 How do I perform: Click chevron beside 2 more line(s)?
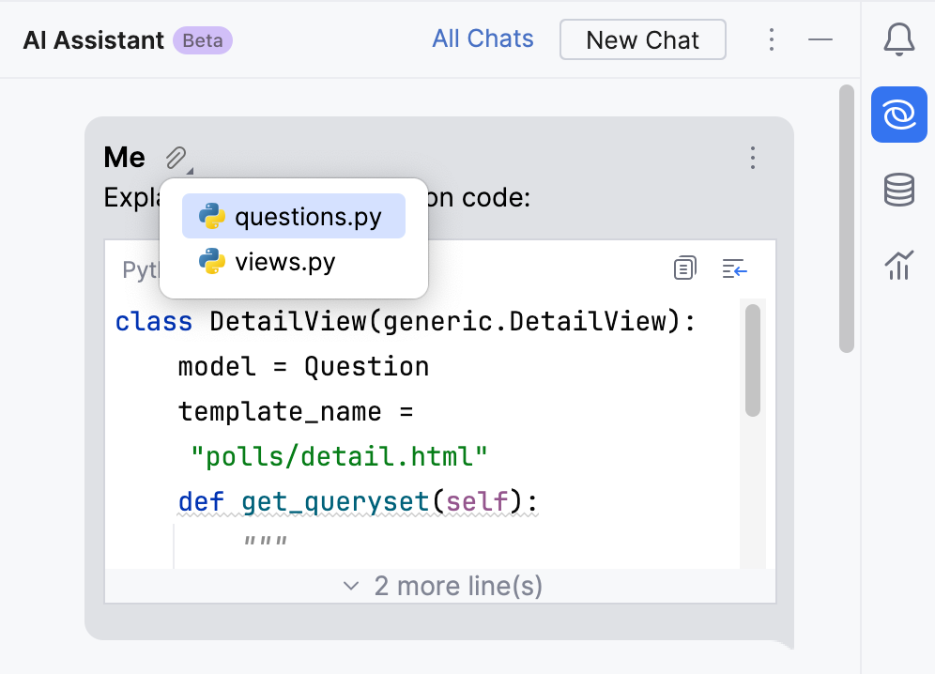(351, 587)
